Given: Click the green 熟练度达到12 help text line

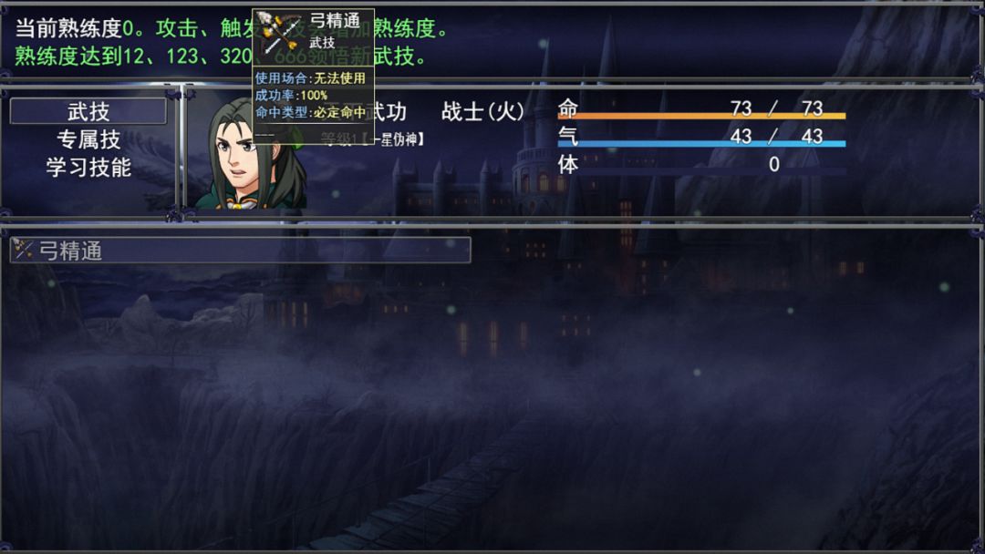Looking at the screenshot, I should tap(221, 56).
